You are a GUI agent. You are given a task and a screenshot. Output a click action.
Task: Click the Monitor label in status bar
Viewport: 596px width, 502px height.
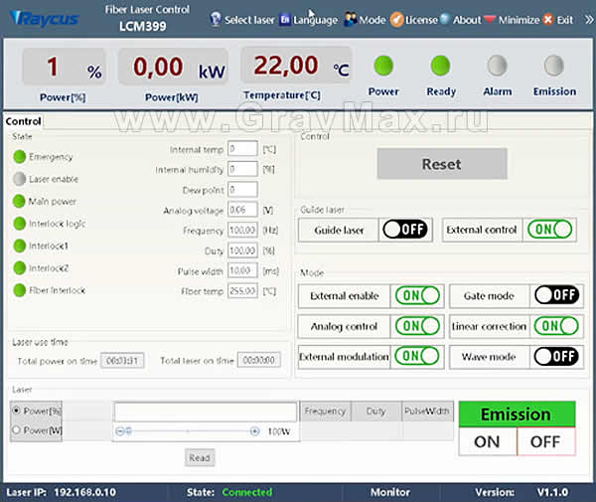pos(390,492)
